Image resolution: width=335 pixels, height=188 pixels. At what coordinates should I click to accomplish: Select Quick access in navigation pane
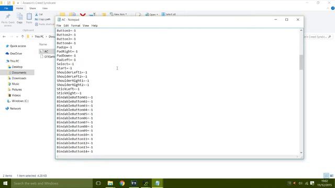[18, 46]
